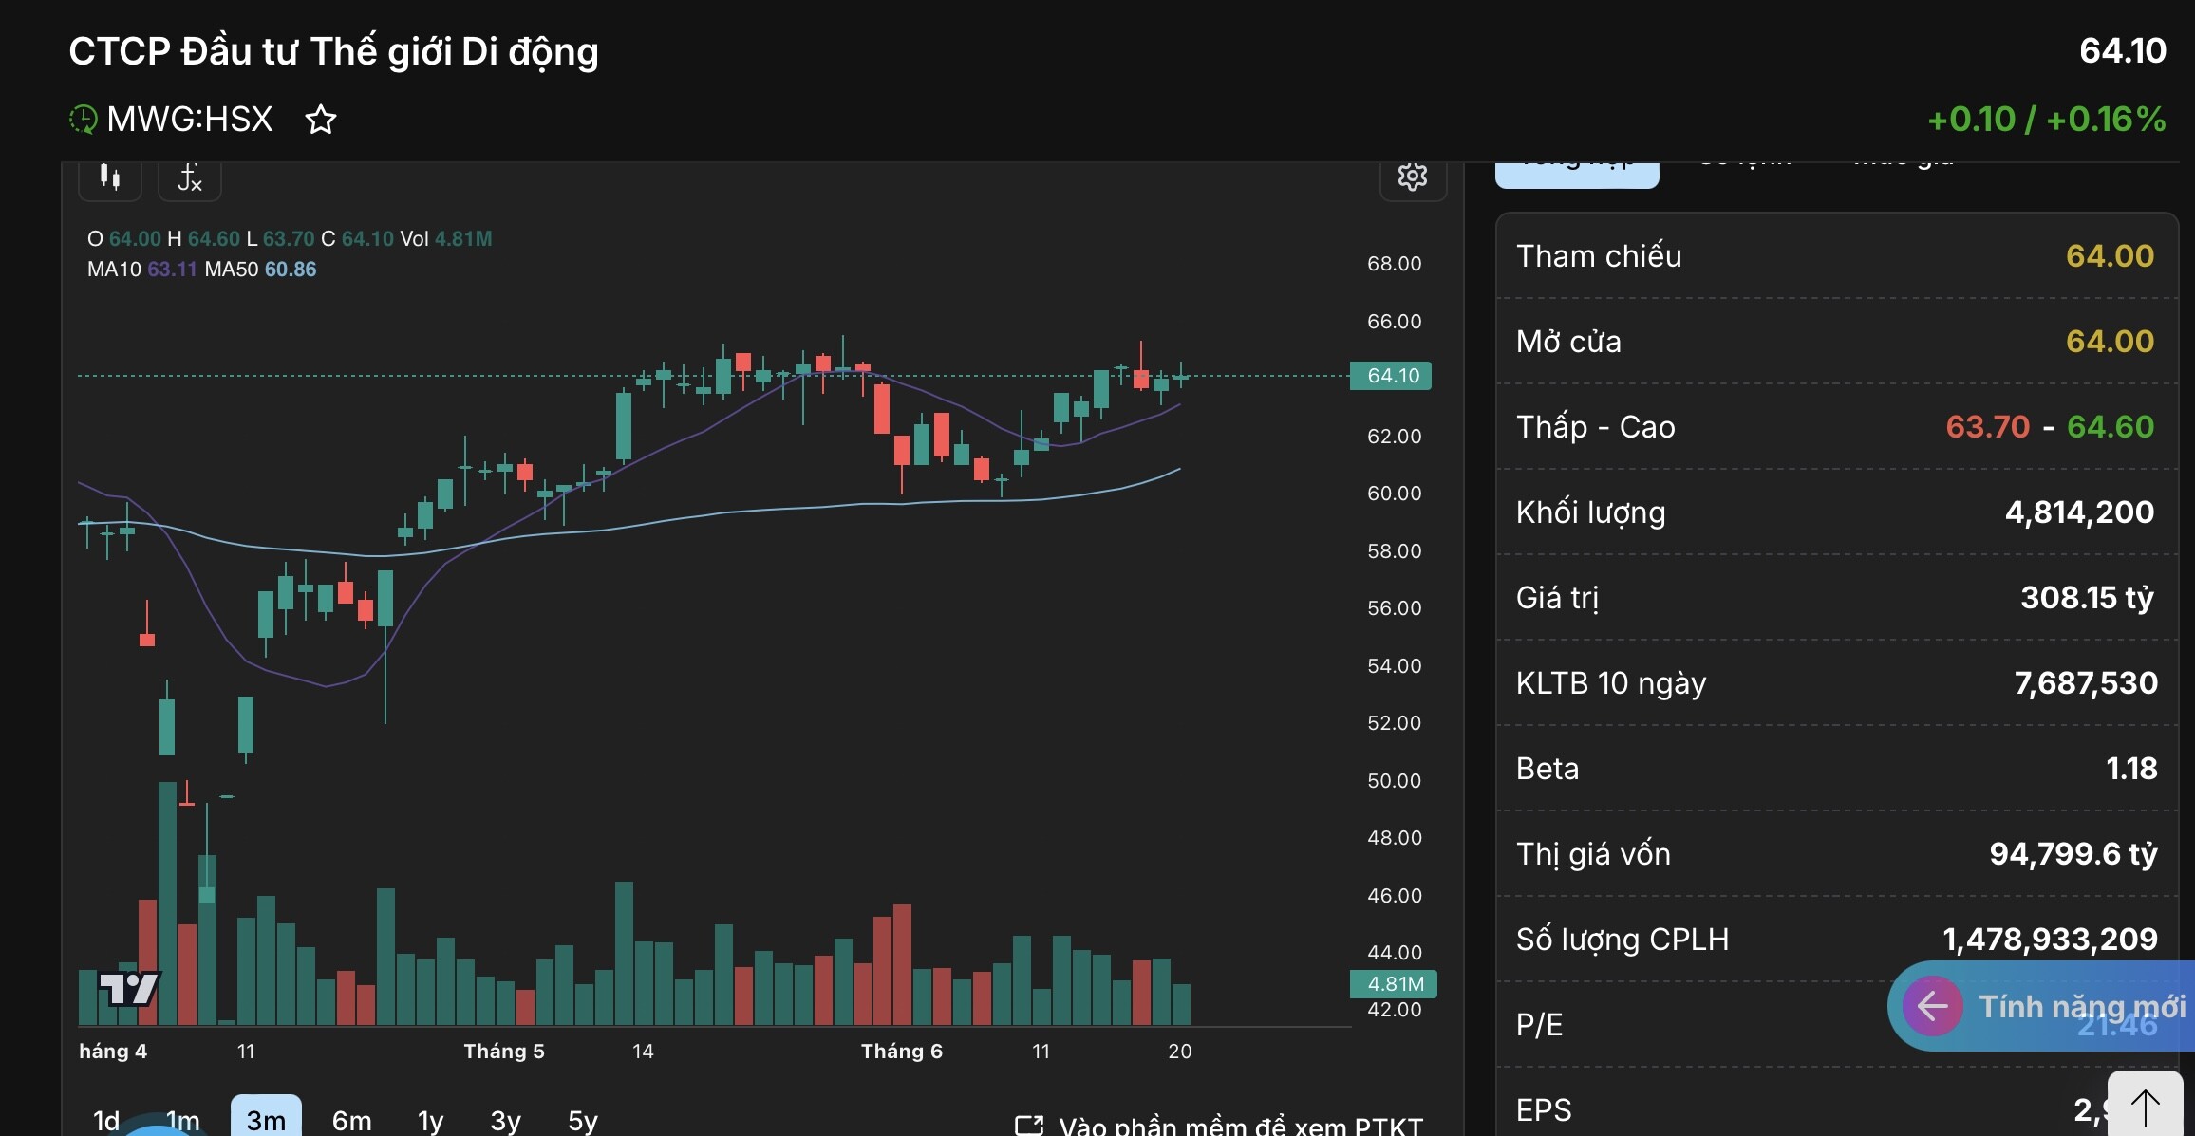2195x1136 pixels.
Task: Open the candlestick chart type selector
Action: click(x=110, y=178)
